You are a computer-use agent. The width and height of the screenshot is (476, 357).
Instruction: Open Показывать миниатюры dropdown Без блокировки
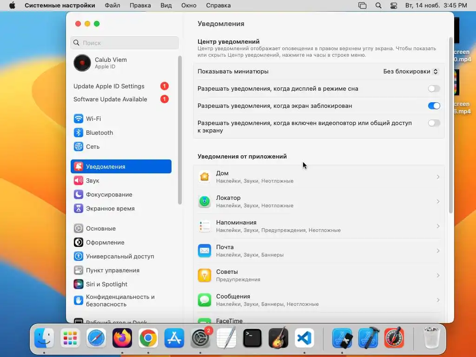tap(410, 71)
